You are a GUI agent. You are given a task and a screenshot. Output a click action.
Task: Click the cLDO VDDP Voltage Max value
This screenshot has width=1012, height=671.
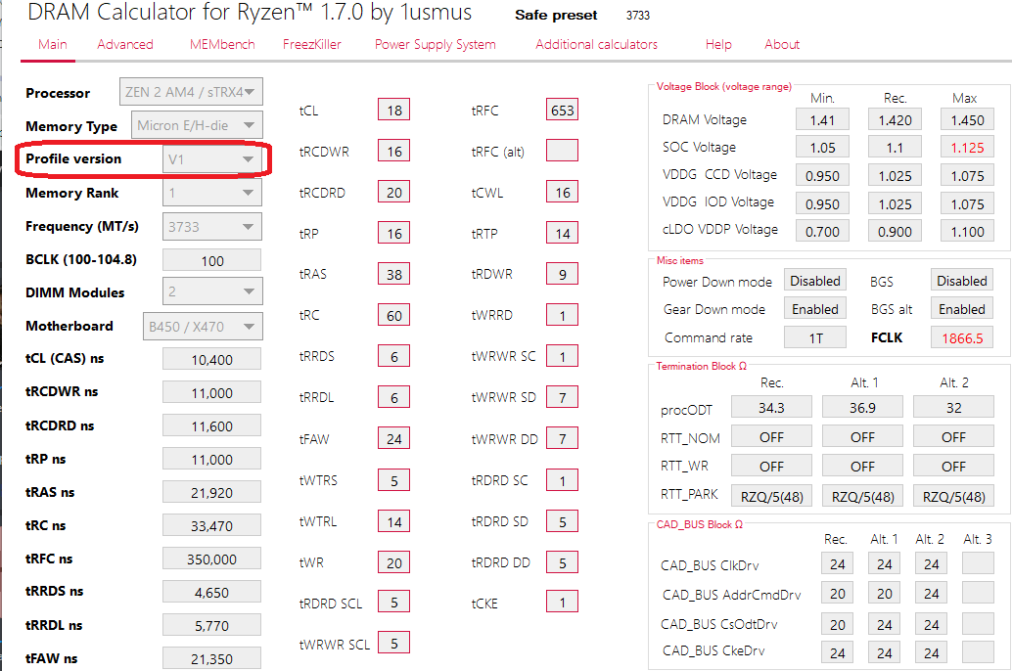click(967, 231)
